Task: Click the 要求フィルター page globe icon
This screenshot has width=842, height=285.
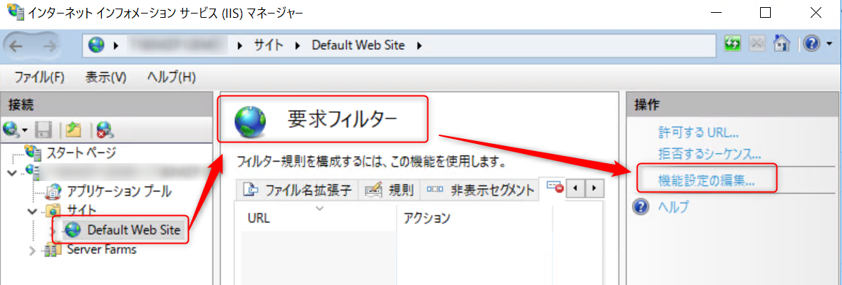Action: click(250, 121)
